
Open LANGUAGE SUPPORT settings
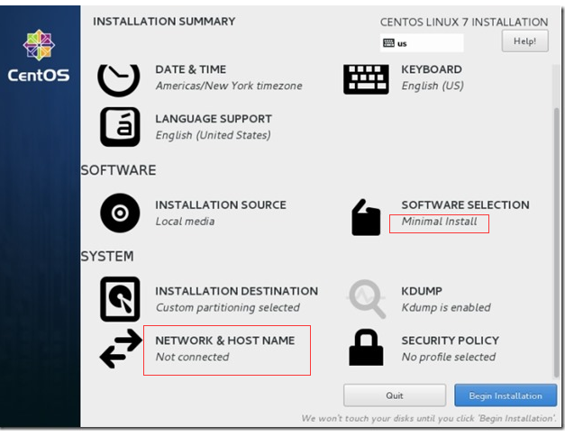(x=214, y=119)
